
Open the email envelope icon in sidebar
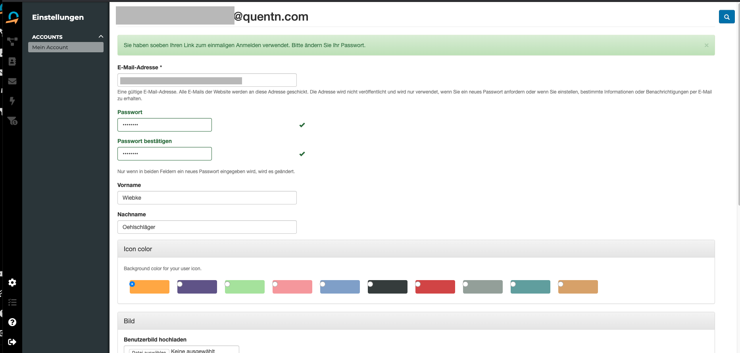(x=12, y=81)
